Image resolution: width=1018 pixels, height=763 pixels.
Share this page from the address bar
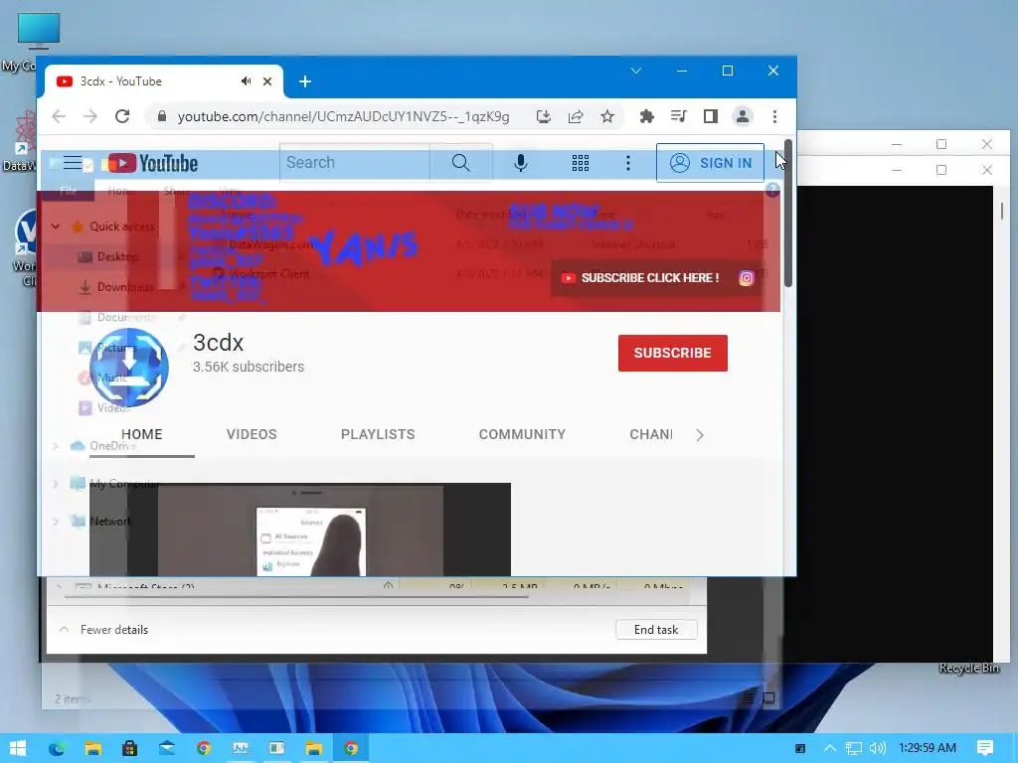[576, 116]
